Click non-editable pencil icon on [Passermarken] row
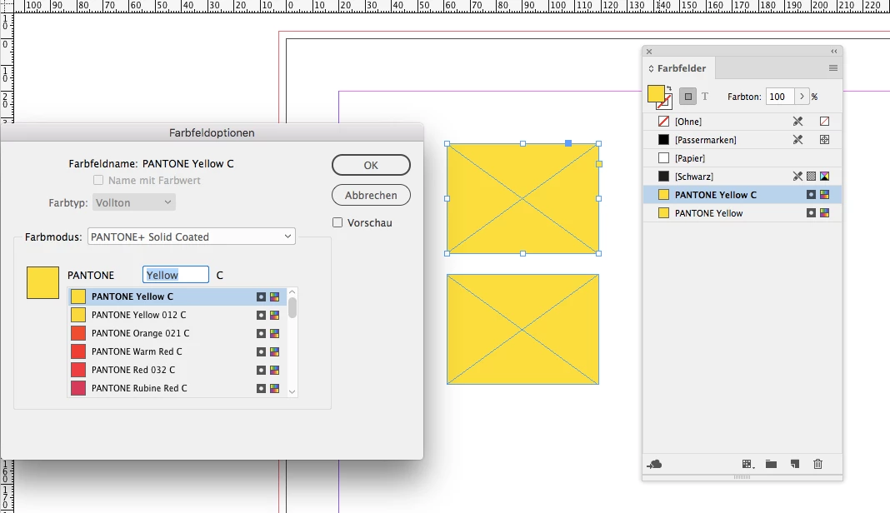The height and width of the screenshot is (513, 890). pos(798,140)
